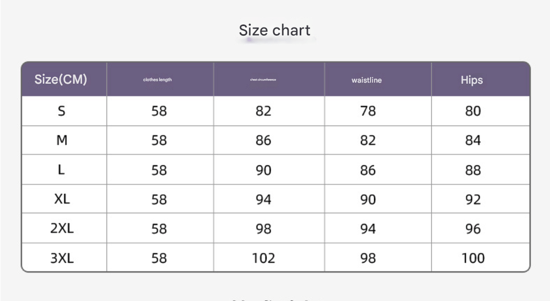Select the L size row label
Viewport: 550px width, 301px height.
click(61, 170)
